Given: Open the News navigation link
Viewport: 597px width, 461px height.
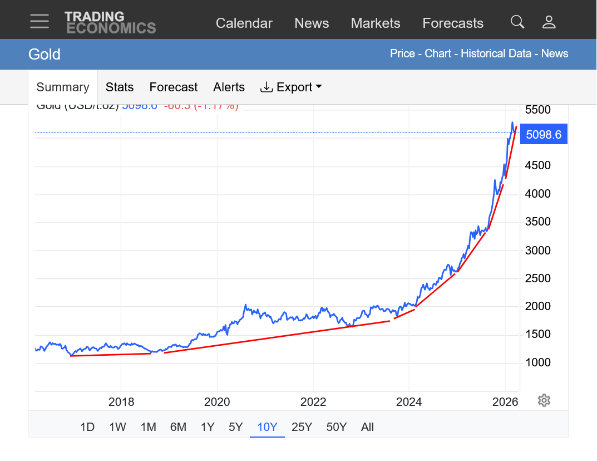Looking at the screenshot, I should point(312,23).
